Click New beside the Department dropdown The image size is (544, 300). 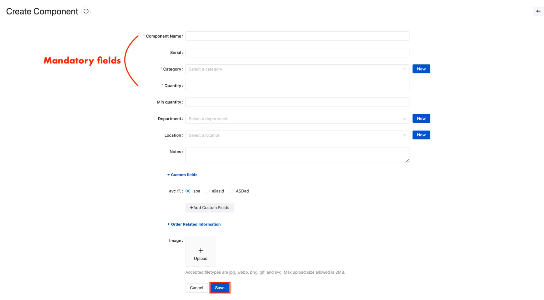pos(421,118)
